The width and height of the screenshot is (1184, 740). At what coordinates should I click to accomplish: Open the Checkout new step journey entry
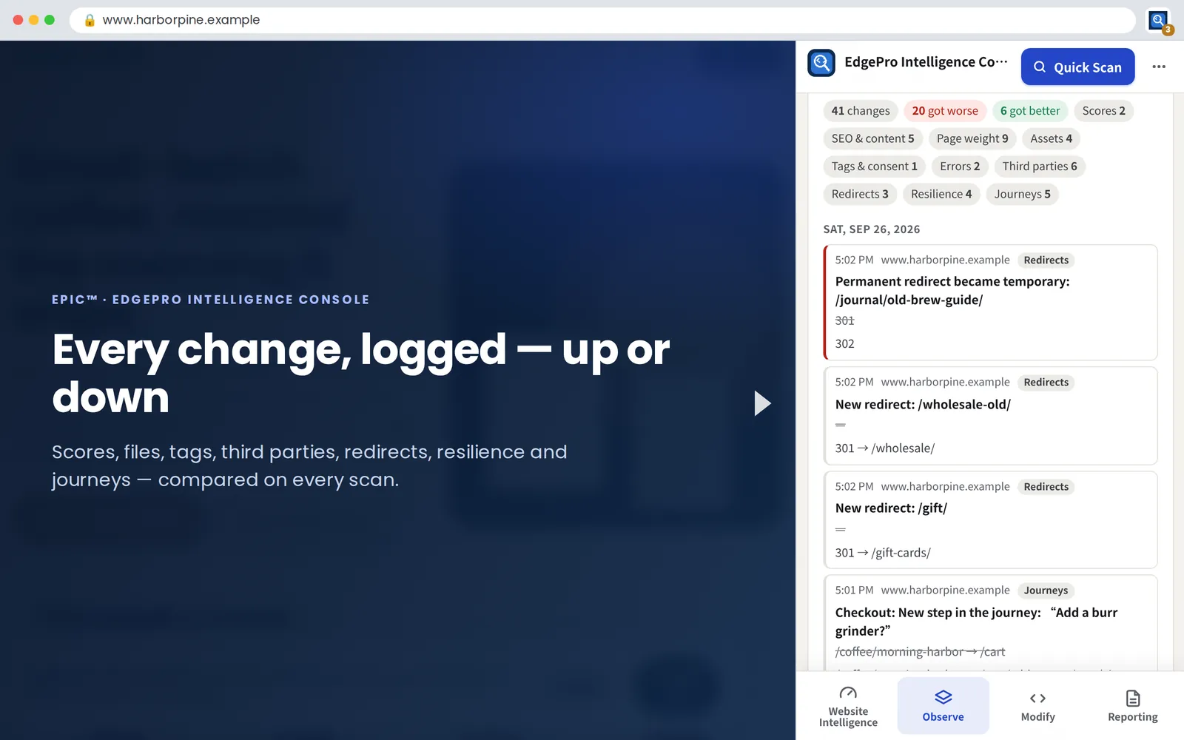coord(990,623)
